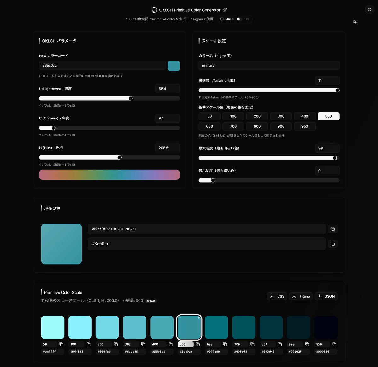
Task: Copy the scale 900 color
Action: click(307, 344)
